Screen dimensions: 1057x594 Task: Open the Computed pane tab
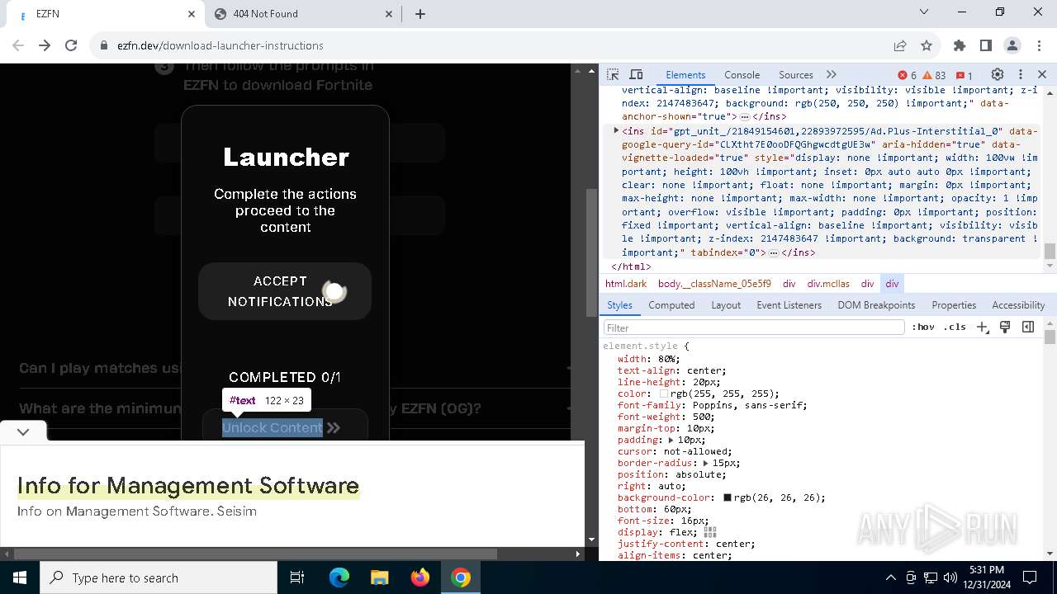(671, 305)
